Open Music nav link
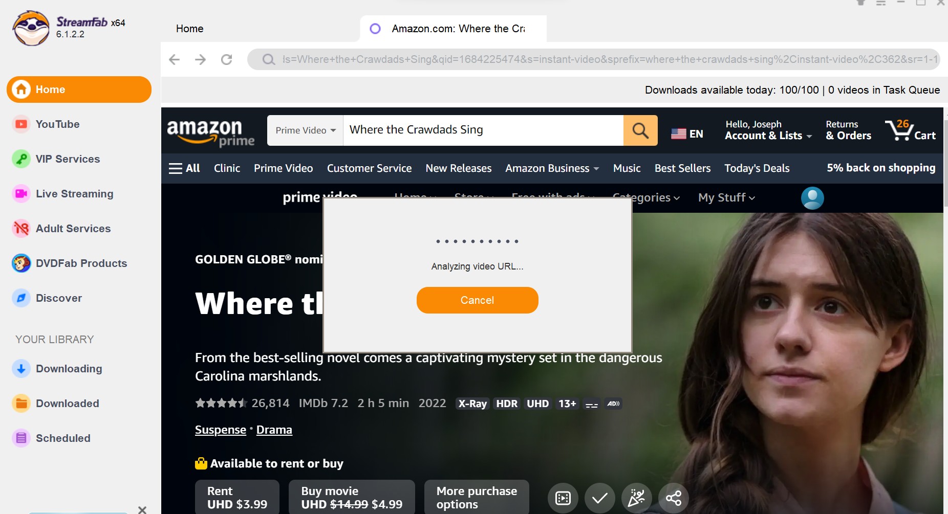948x514 pixels. pos(627,168)
